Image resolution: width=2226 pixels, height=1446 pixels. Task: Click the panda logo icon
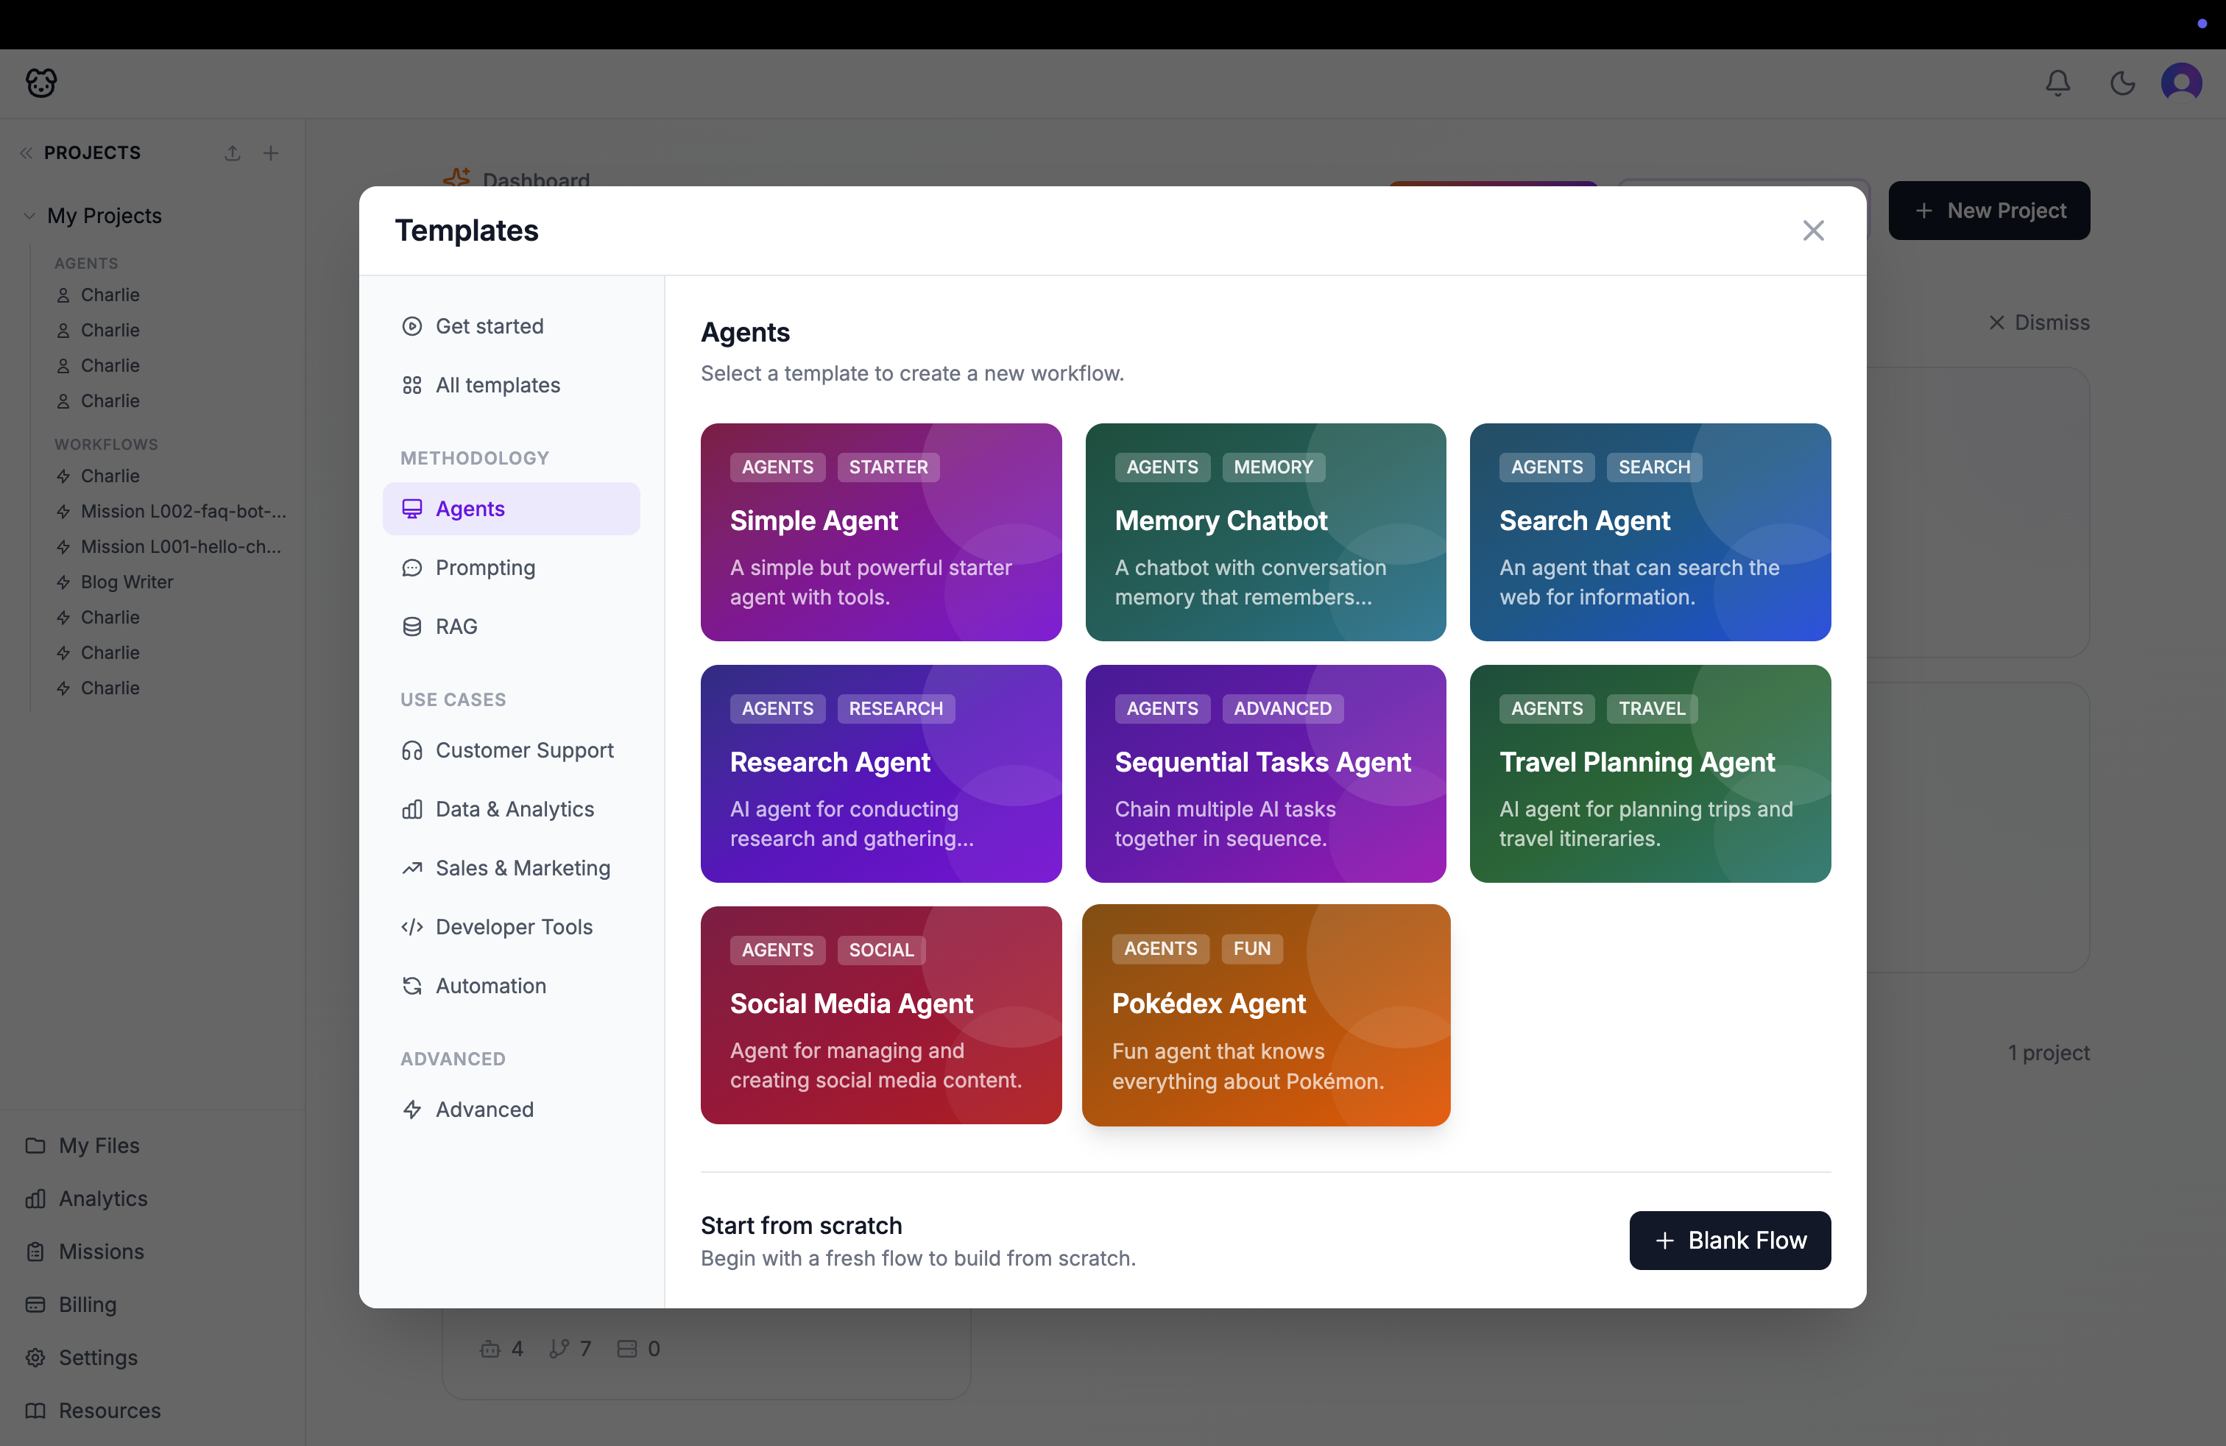pyautogui.click(x=41, y=83)
